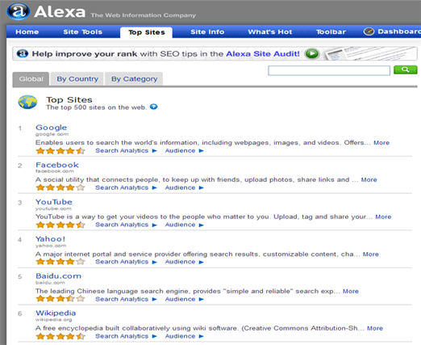Switch to the By Country tab

pyautogui.click(x=77, y=79)
